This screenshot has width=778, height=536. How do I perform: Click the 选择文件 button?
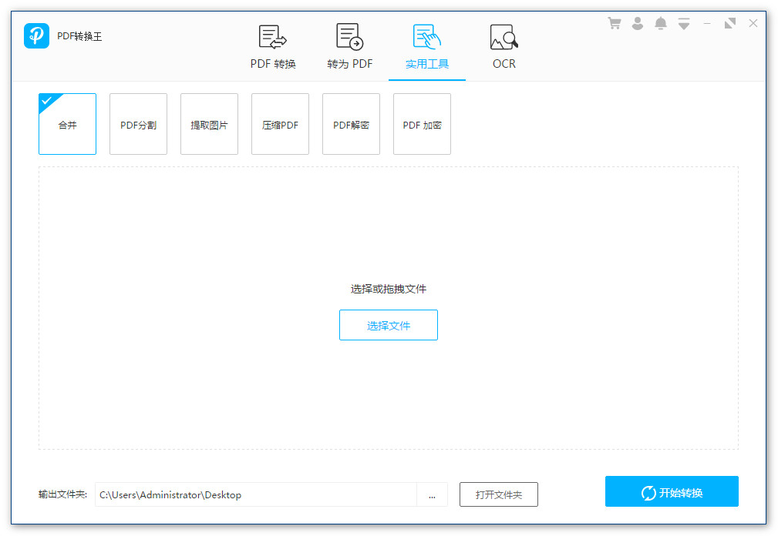click(389, 326)
